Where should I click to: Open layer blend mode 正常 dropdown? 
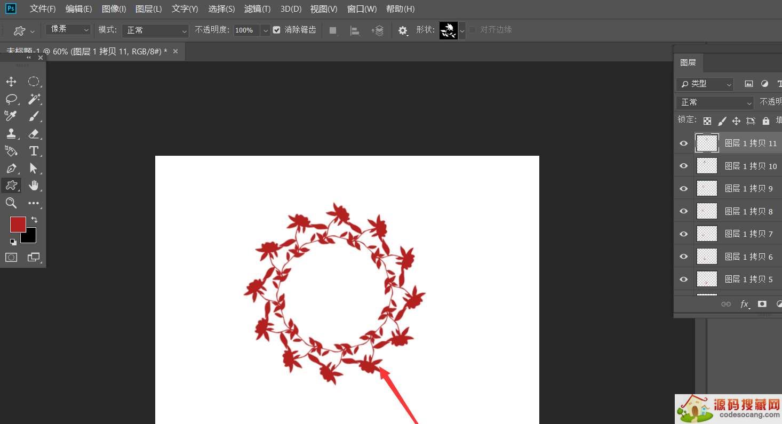coord(715,102)
